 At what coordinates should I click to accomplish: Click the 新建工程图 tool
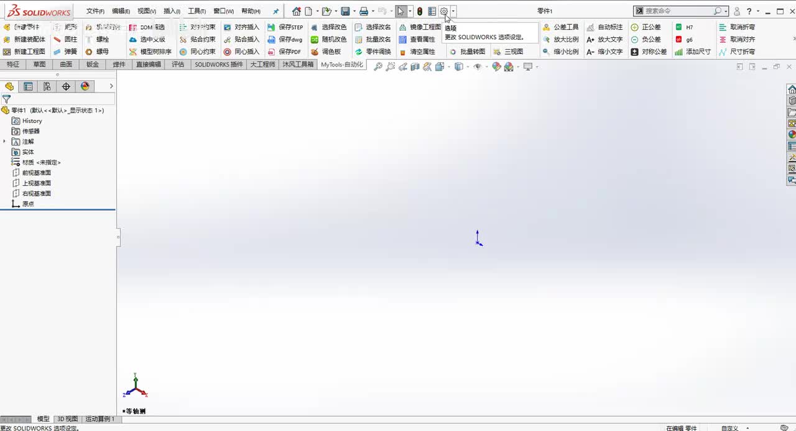[x=24, y=52]
